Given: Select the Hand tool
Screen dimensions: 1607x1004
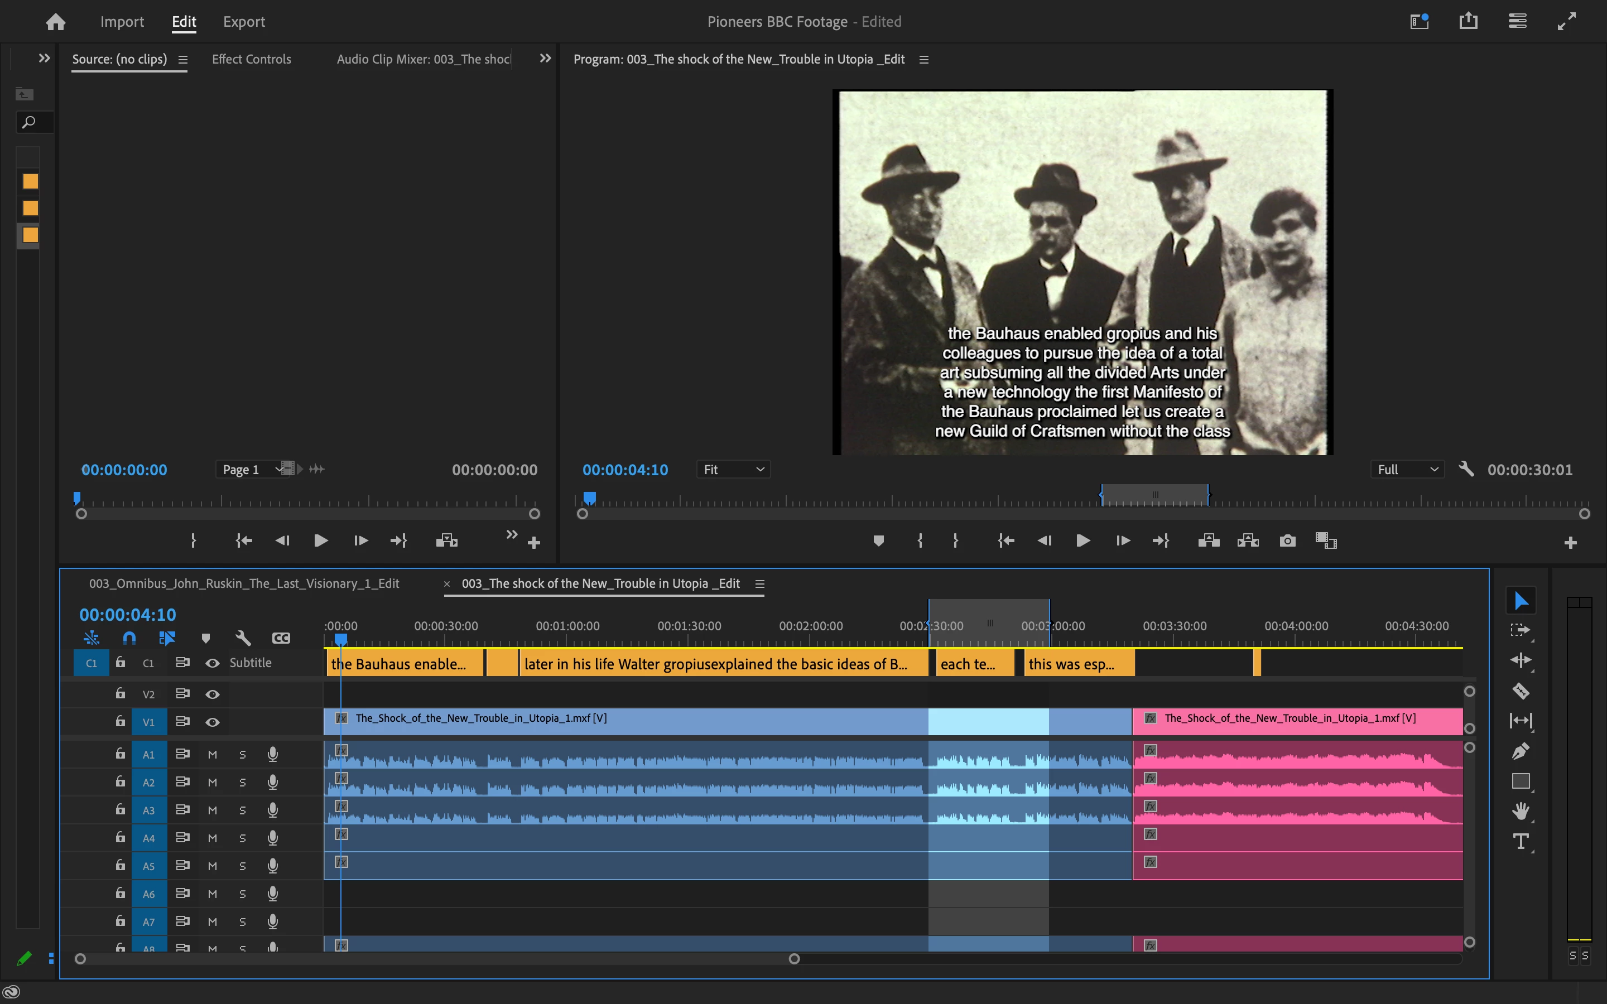Looking at the screenshot, I should click(x=1520, y=811).
